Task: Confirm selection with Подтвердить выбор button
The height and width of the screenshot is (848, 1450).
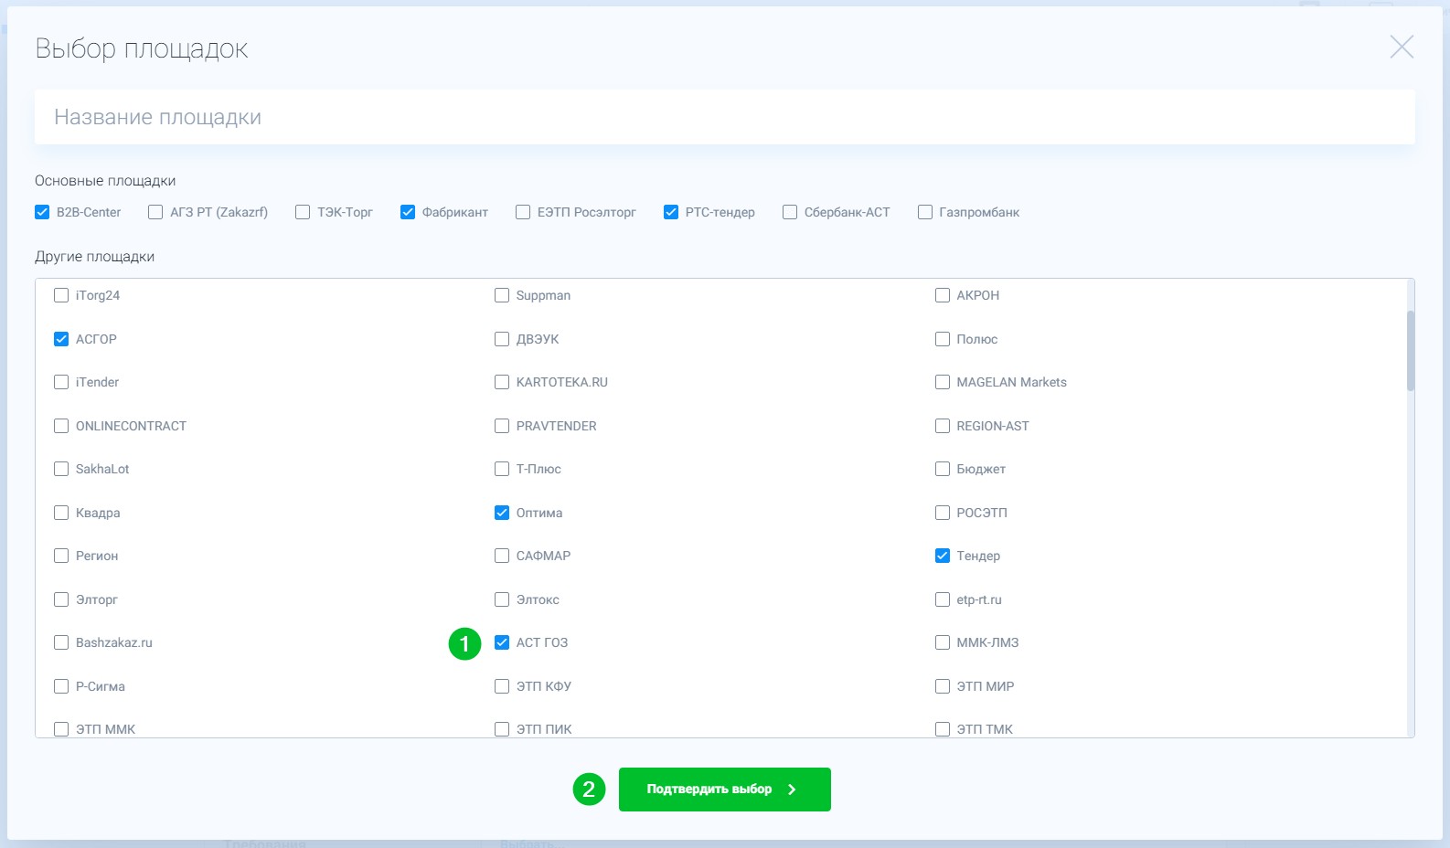Action: (x=725, y=790)
